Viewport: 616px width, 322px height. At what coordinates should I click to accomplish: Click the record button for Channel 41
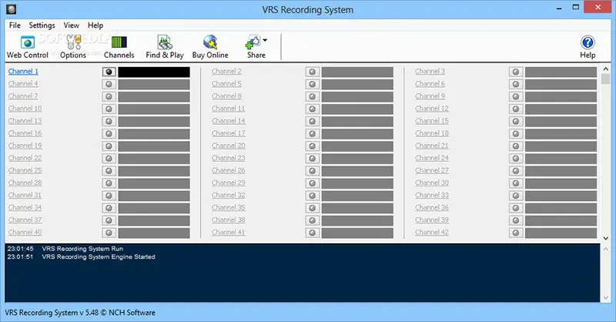pyautogui.click(x=313, y=233)
